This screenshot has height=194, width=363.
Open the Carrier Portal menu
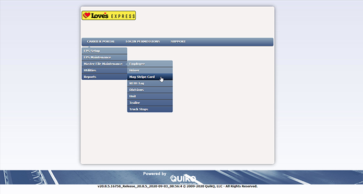pyautogui.click(x=101, y=42)
